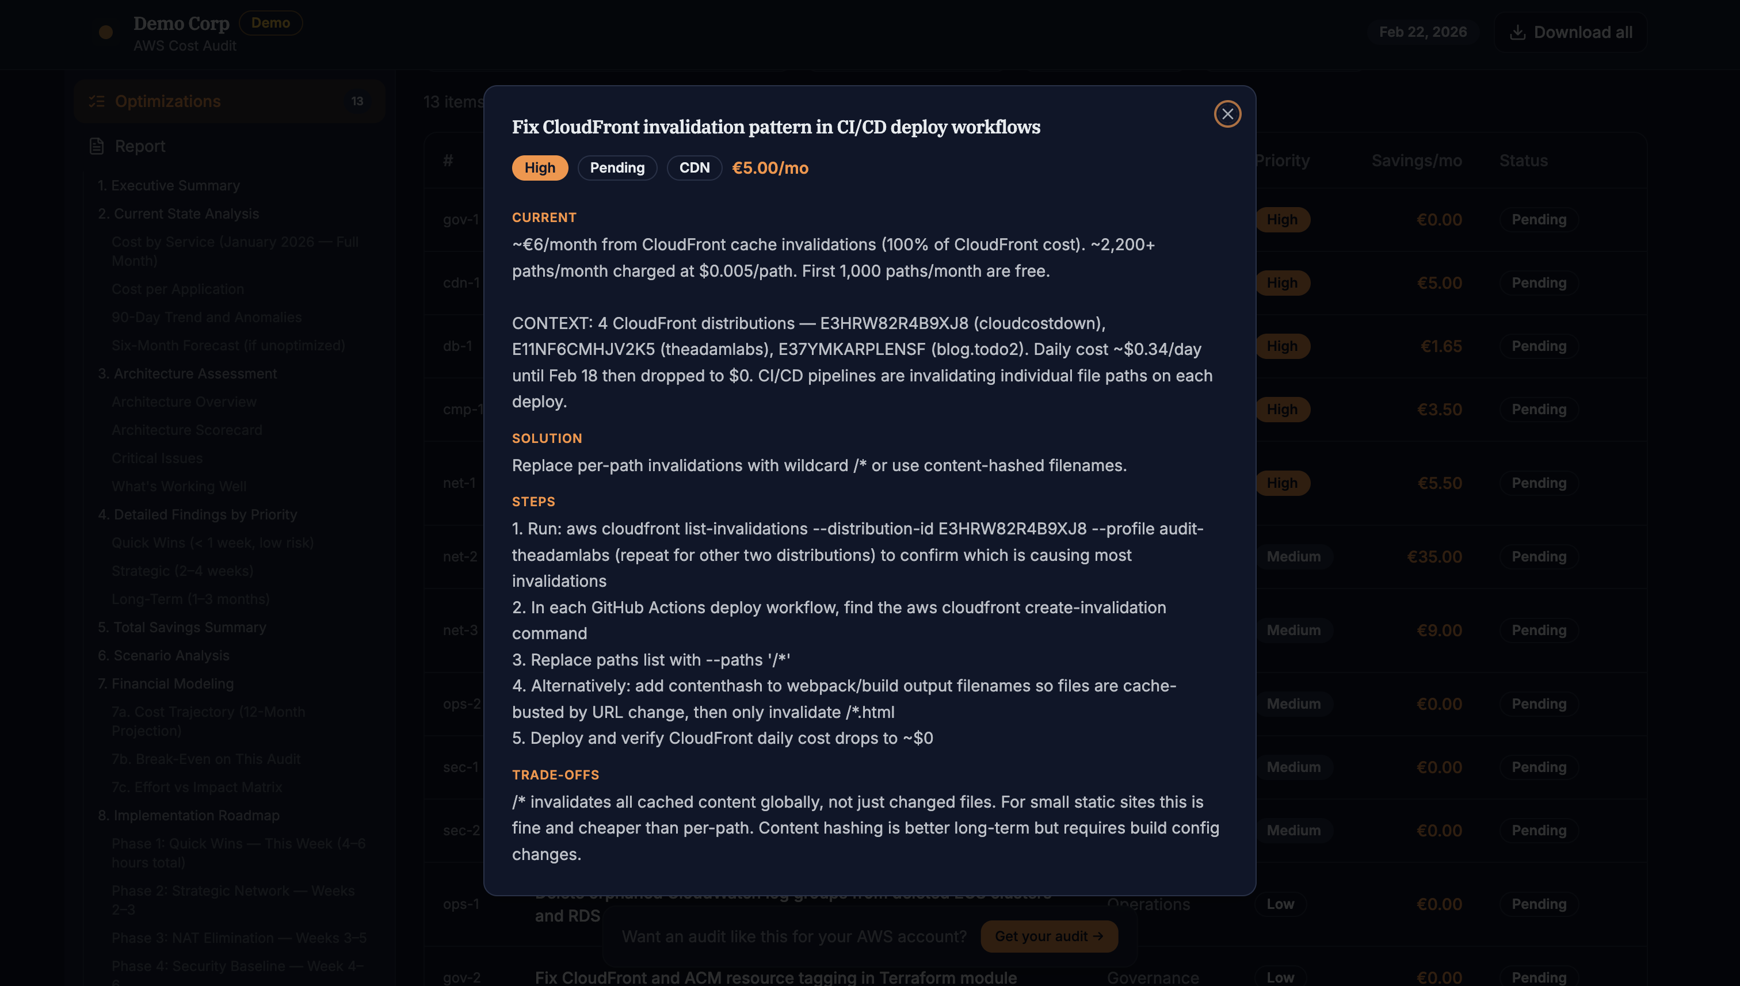The height and width of the screenshot is (986, 1740).
Task: Click the Report document icon
Action: coord(96,146)
